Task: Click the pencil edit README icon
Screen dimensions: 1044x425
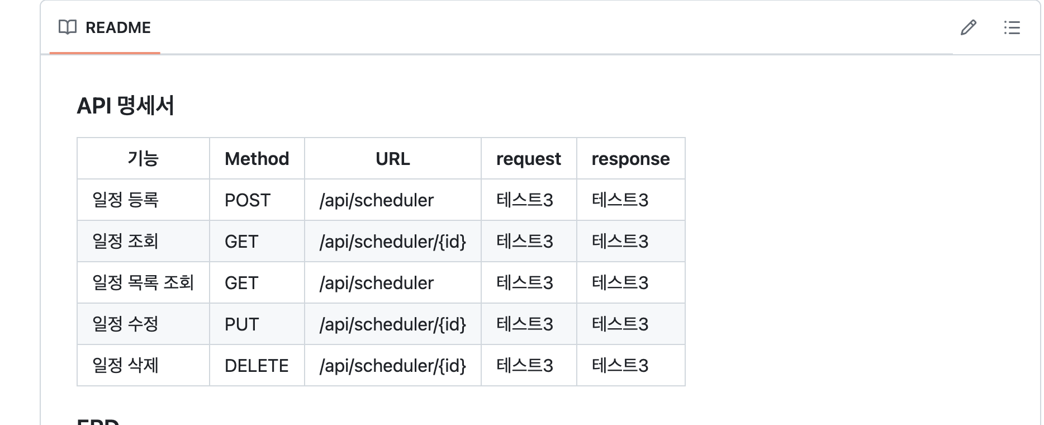Action: coord(969,27)
